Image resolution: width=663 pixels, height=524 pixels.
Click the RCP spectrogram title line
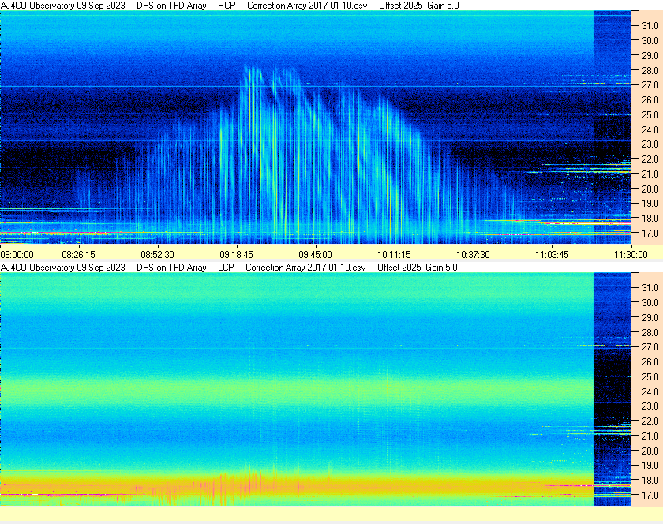click(230, 6)
